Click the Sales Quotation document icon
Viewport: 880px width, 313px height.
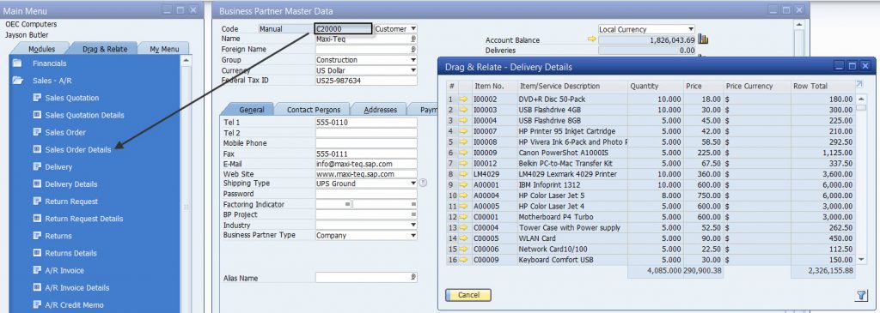tap(37, 98)
